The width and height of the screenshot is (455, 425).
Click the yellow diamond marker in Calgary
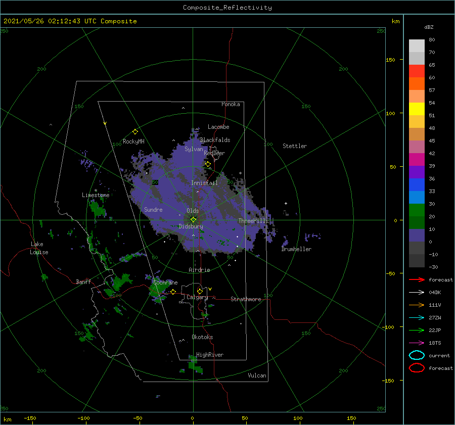click(x=200, y=291)
